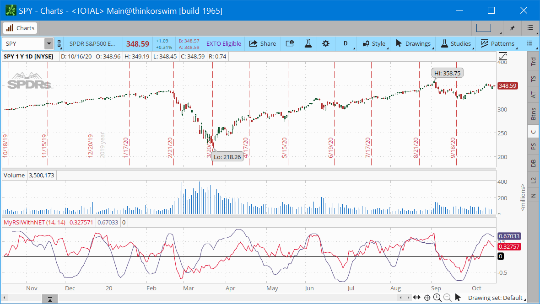Screen dimensions: 540x304
Task: Click the Hi: 358.75 price bubble
Action: (448, 73)
